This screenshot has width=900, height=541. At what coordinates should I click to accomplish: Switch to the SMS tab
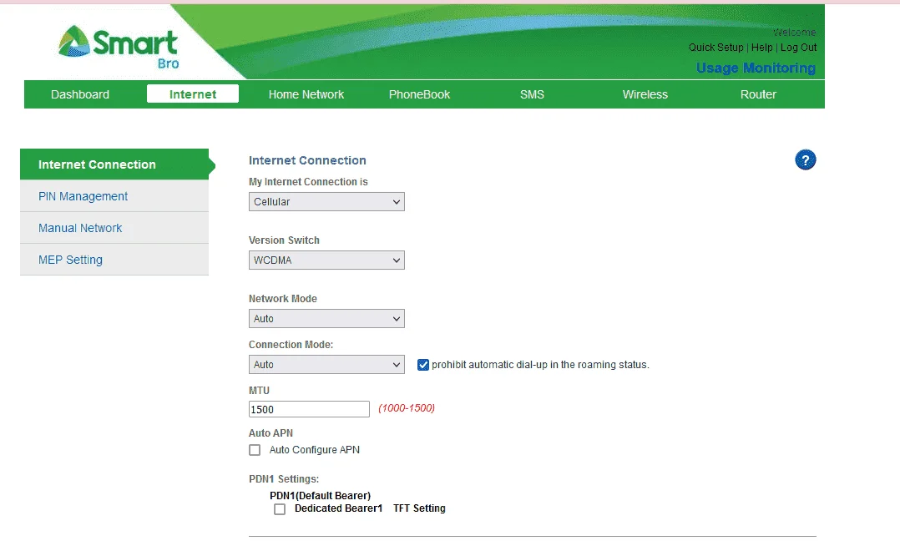[532, 94]
